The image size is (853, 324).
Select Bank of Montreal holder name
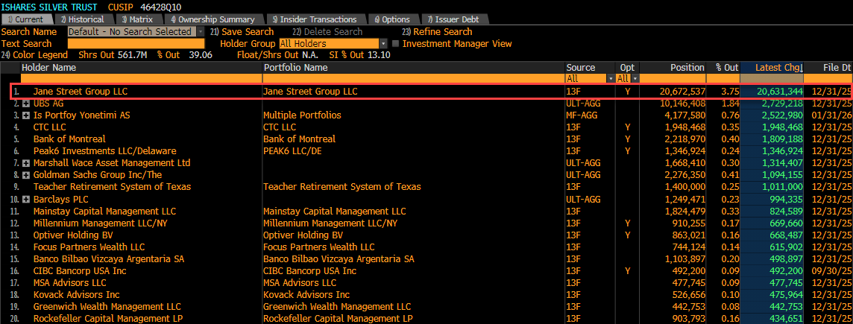coord(69,139)
